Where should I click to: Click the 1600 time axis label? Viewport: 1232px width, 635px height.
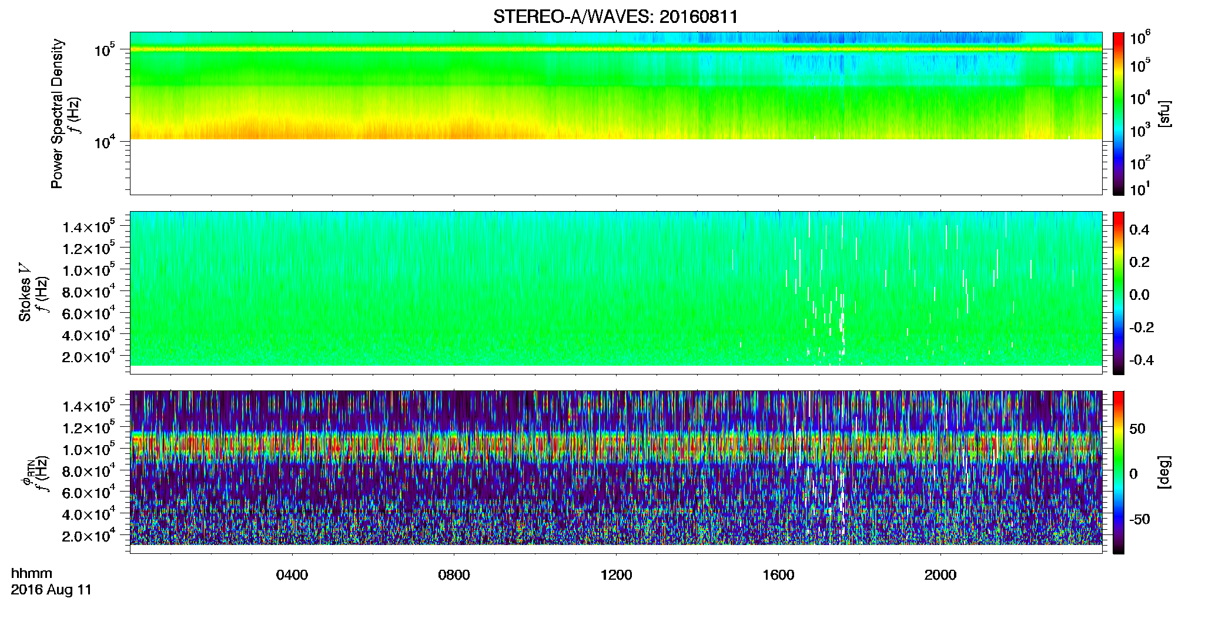click(778, 575)
